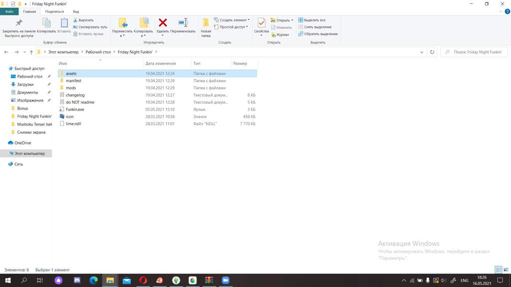Clear selection with Снять выделение
Viewport: 511px width, 287px height.
315,27
